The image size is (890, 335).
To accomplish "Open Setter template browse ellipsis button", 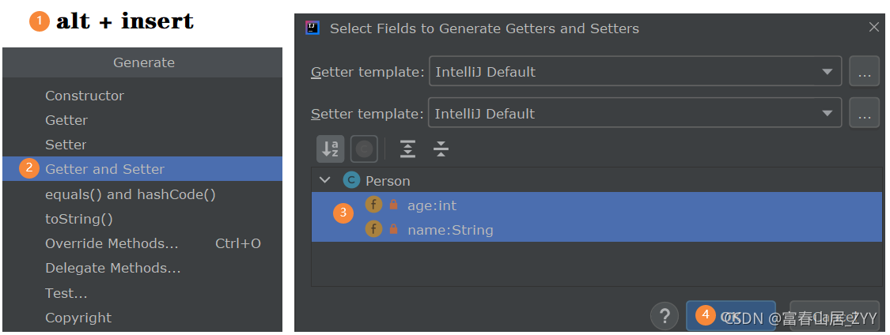I will (x=864, y=113).
